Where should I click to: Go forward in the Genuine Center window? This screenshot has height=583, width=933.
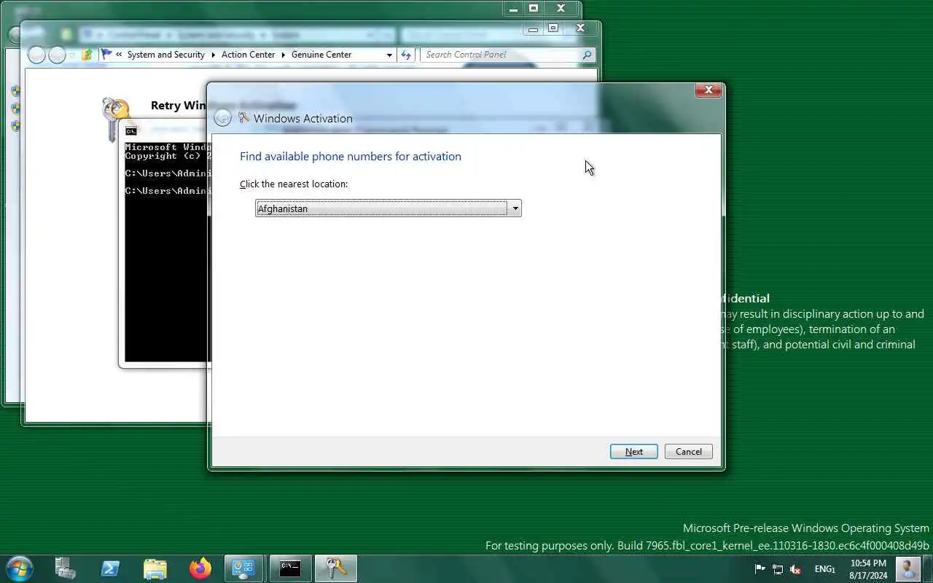pos(57,55)
